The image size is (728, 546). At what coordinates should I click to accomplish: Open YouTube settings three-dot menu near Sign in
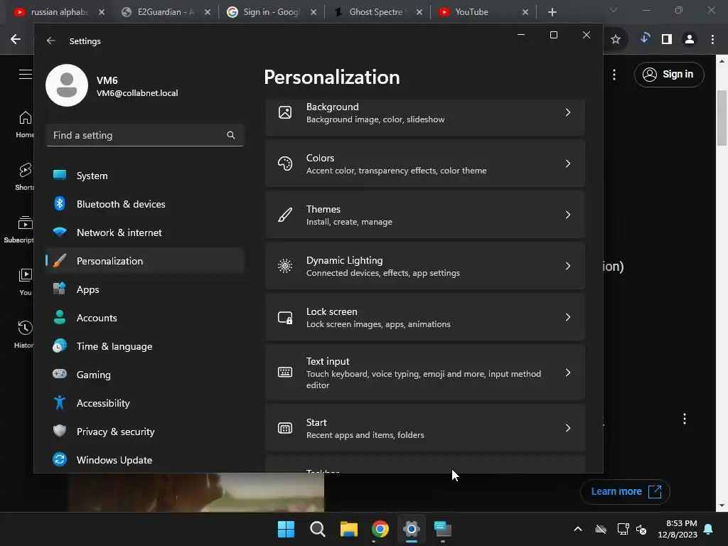[614, 74]
